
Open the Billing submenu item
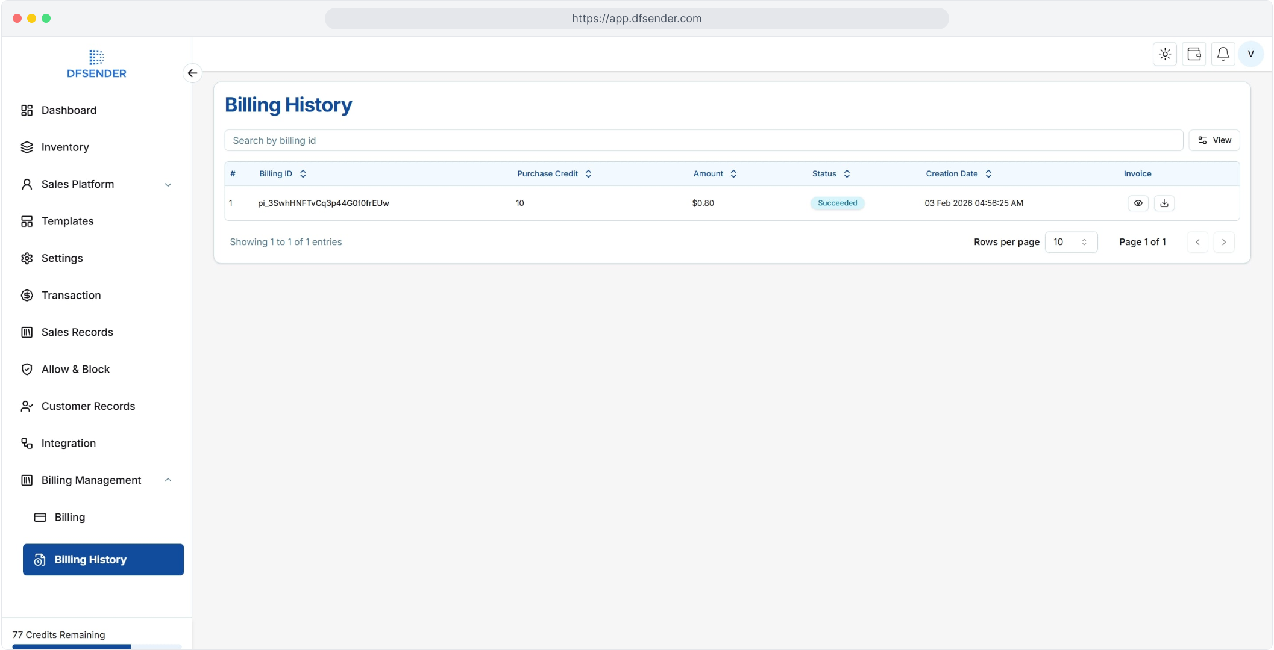(70, 518)
